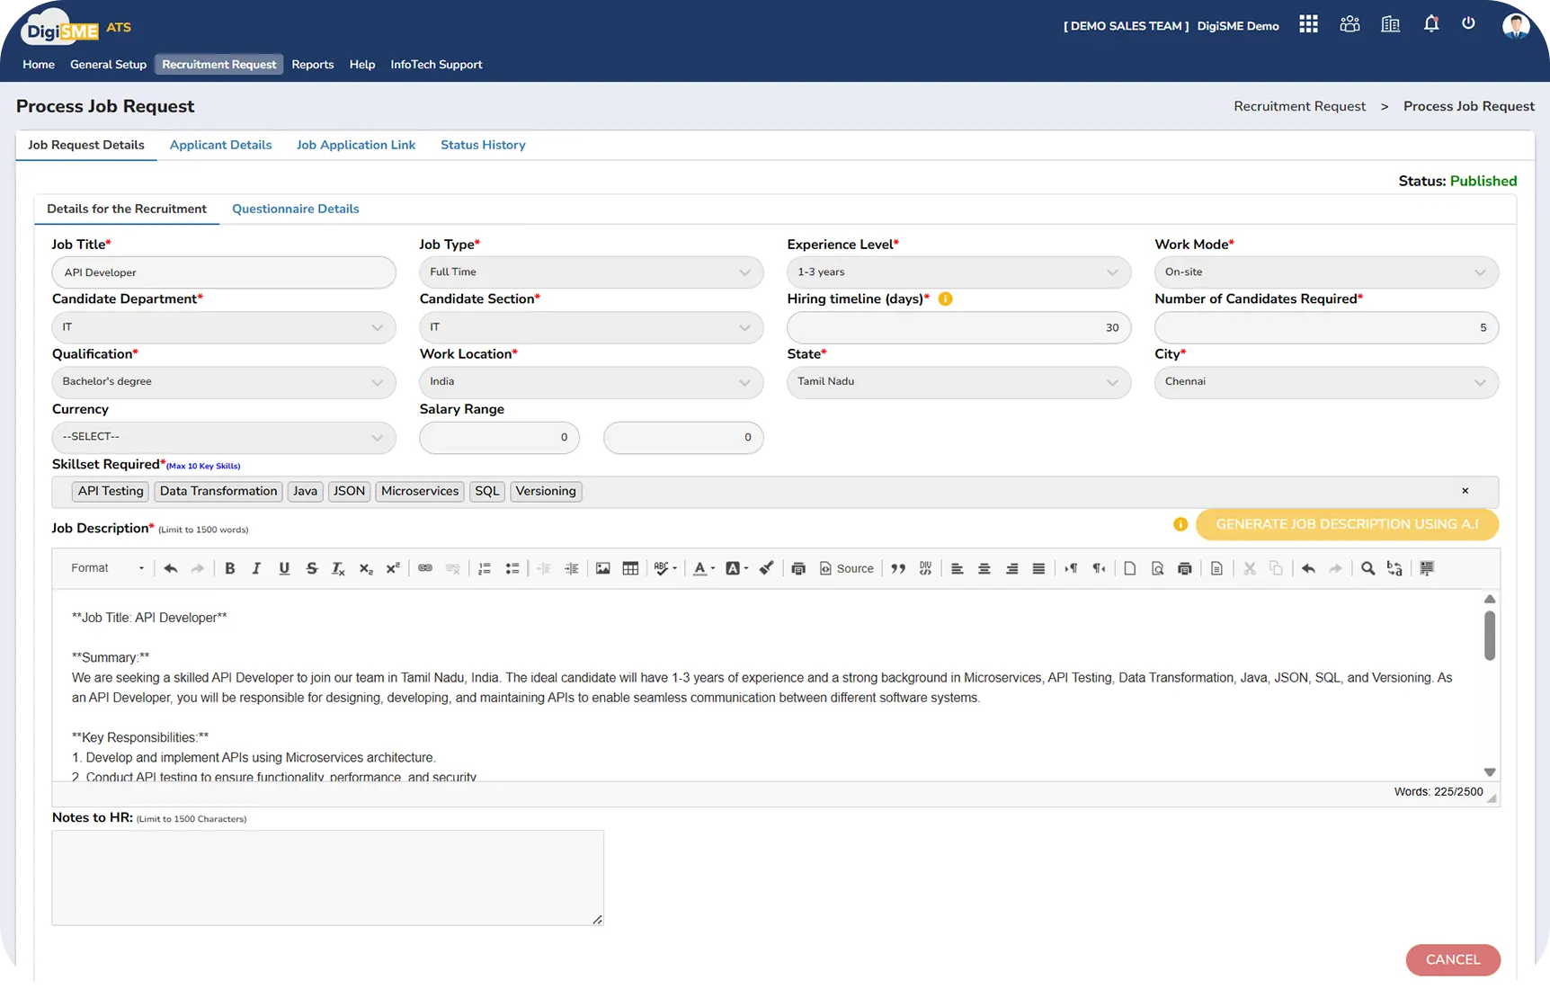Toggle italic formatting in editor

pyautogui.click(x=256, y=568)
